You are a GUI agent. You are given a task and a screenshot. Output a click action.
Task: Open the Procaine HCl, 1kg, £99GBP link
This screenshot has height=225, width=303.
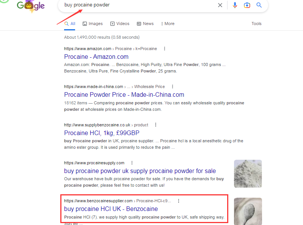pyautogui.click(x=102, y=133)
